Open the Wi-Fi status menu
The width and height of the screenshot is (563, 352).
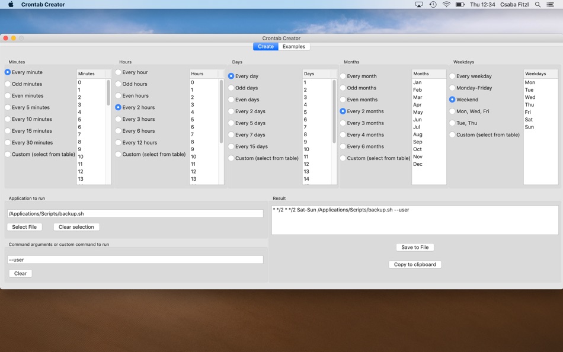click(x=446, y=4)
